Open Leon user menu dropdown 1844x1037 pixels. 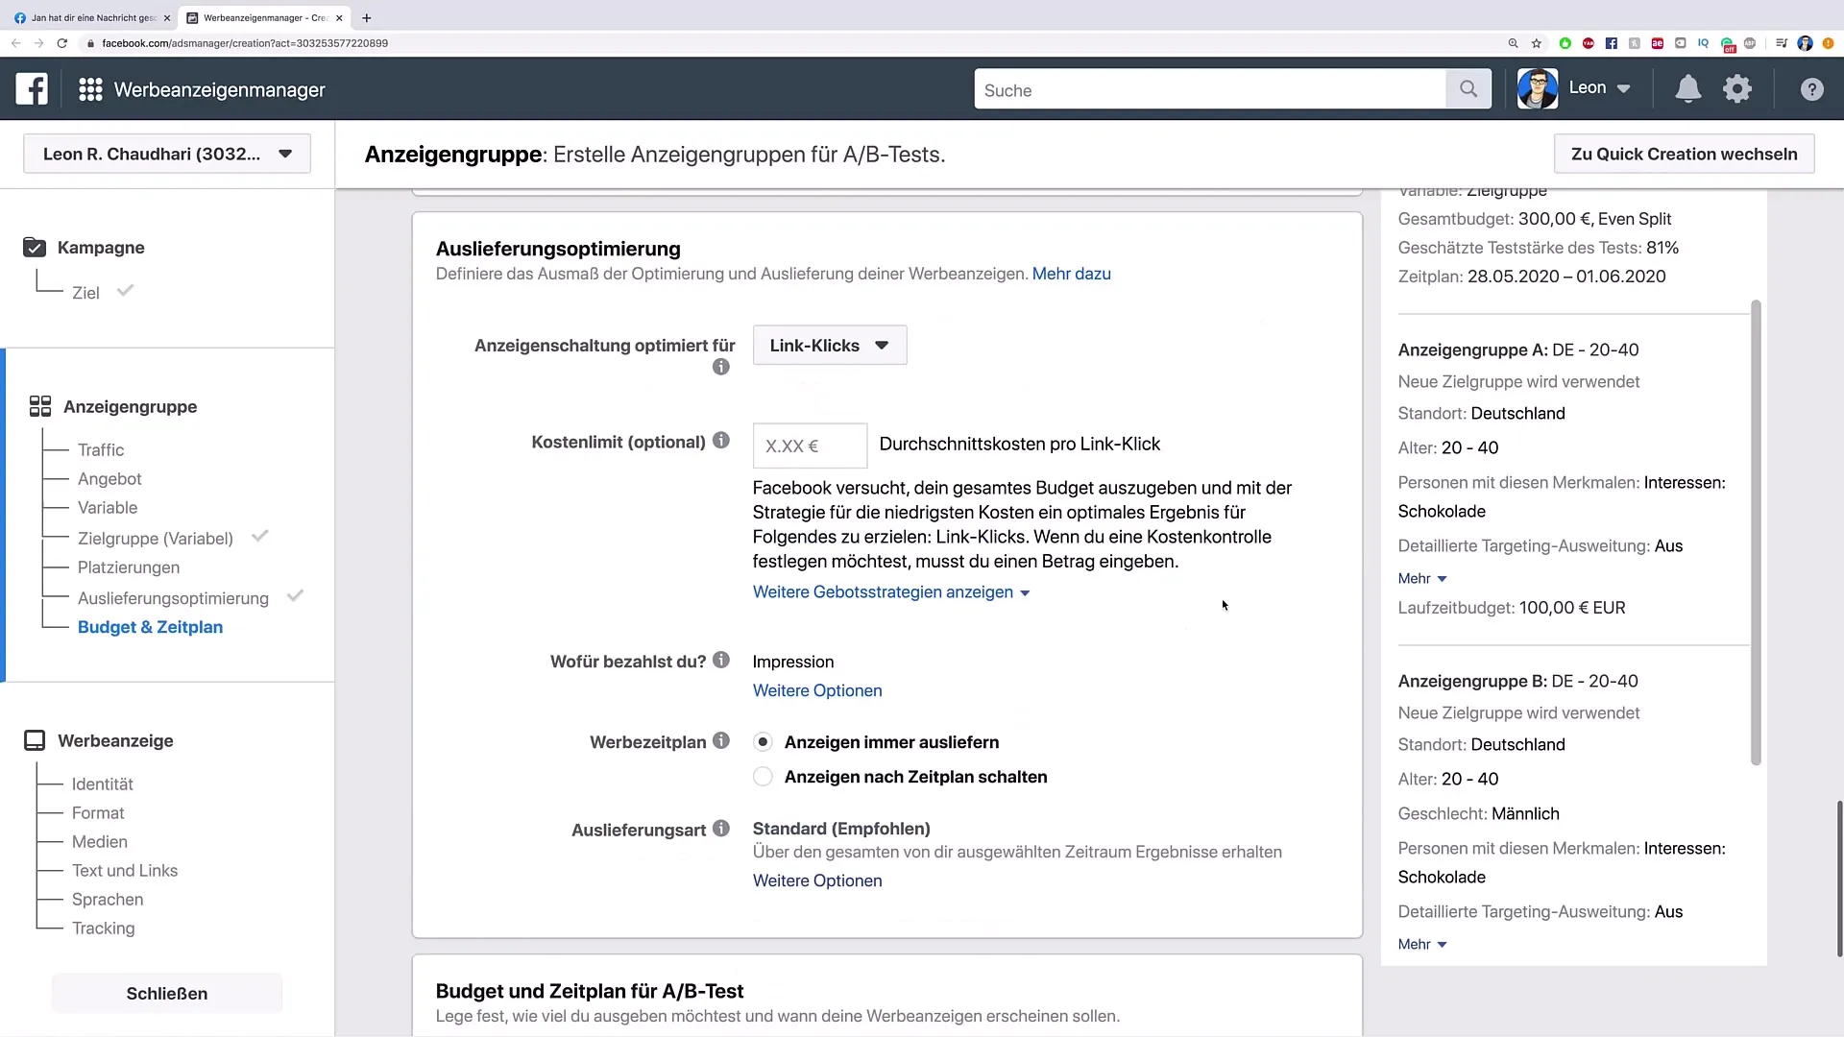[x=1599, y=87]
